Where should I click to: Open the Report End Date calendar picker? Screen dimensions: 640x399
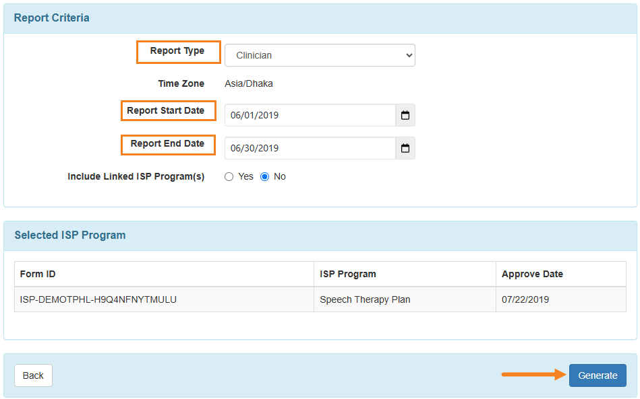[x=405, y=148]
